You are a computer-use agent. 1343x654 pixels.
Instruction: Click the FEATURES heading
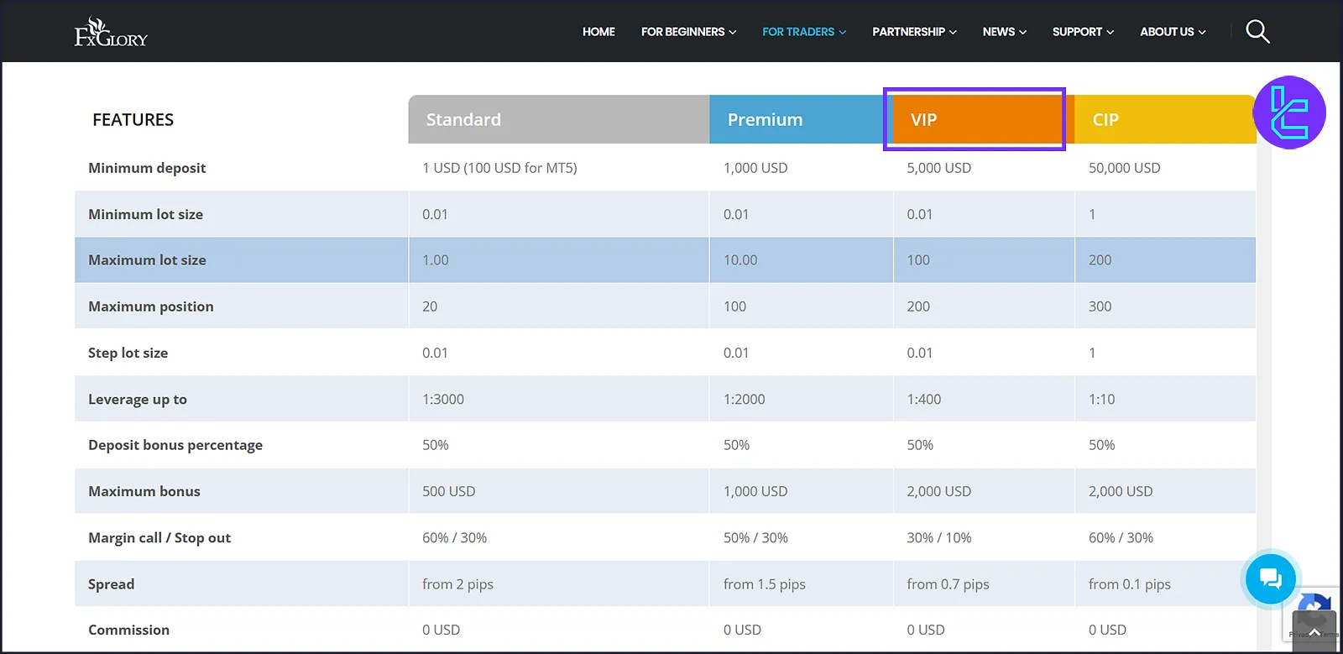coord(133,120)
